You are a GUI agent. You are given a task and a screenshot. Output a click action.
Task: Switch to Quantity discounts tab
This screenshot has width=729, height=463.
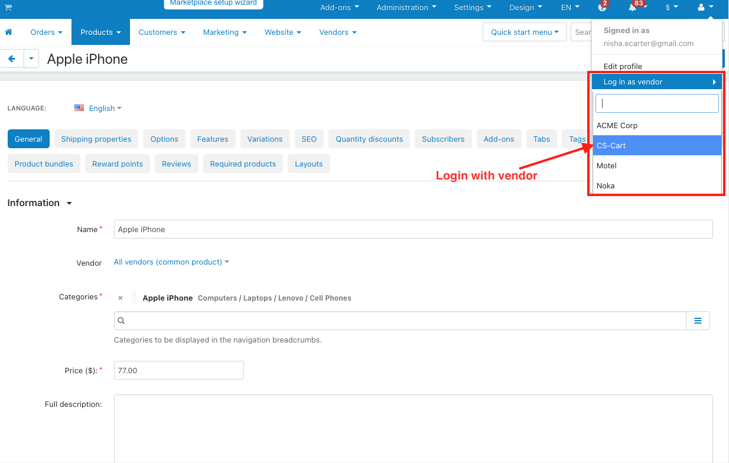[x=369, y=139]
